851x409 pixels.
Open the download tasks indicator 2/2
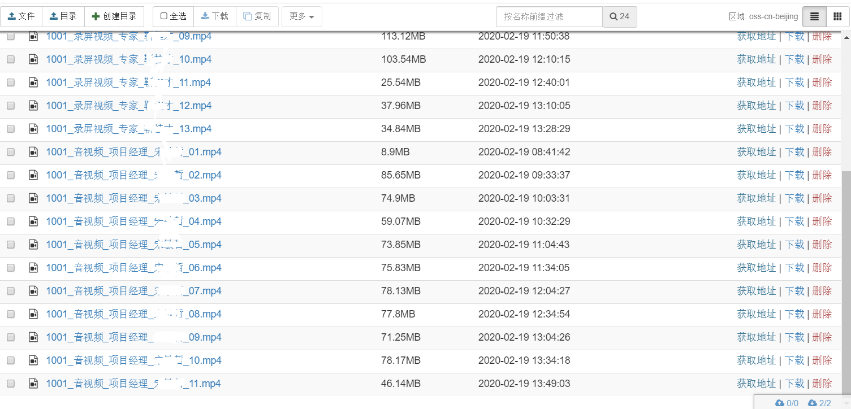click(820, 403)
